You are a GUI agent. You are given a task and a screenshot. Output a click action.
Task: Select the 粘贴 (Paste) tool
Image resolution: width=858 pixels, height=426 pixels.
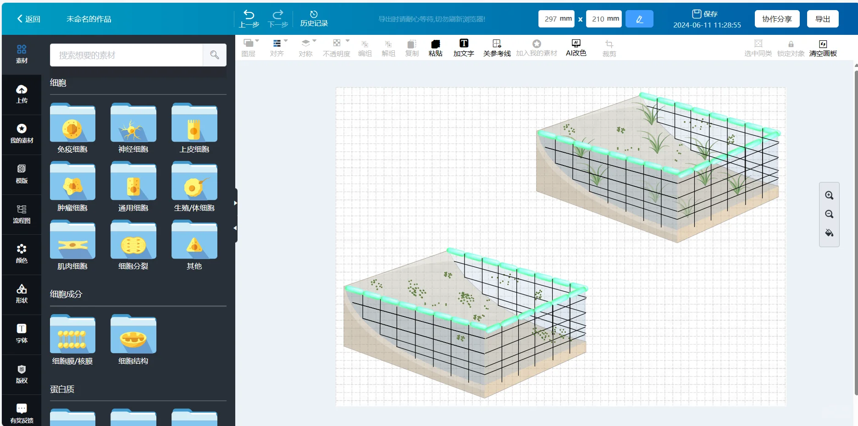(435, 47)
